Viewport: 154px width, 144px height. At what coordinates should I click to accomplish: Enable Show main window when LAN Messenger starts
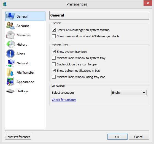(54, 36)
